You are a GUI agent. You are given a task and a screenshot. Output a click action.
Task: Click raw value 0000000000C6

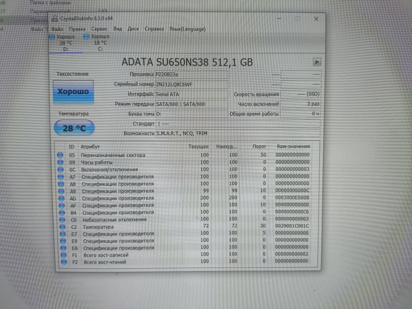point(292,211)
